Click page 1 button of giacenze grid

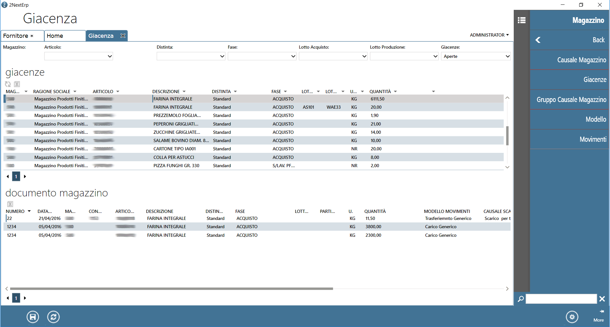[16, 176]
